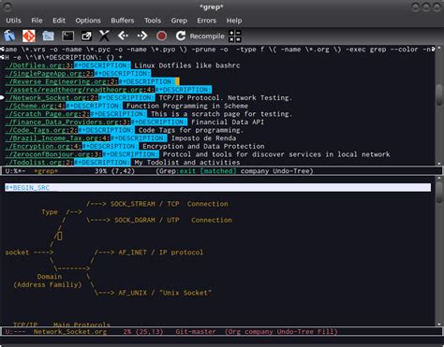Click the first toolbar icon with blue figures

click(x=9, y=36)
